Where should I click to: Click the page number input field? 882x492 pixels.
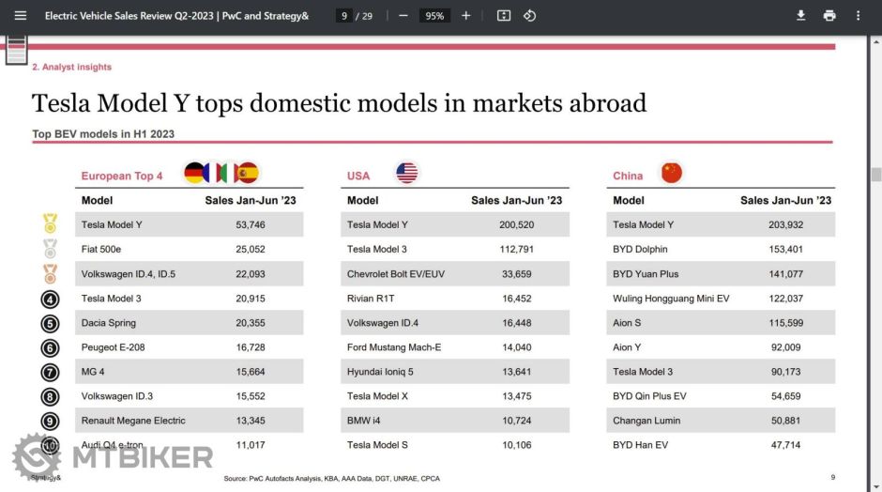(x=345, y=16)
